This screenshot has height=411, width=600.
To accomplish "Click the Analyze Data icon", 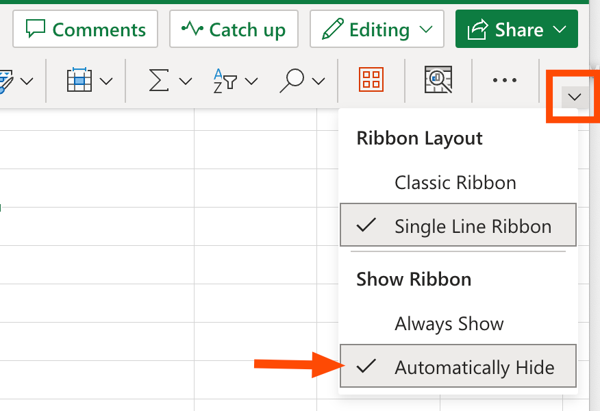I will [x=438, y=79].
